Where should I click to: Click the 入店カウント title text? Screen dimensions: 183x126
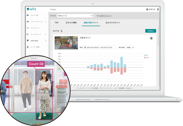click(85, 38)
